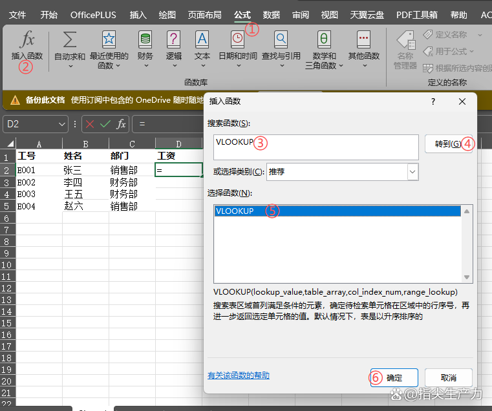Open the 数学和三角函数 icon
Image resolution: width=492 pixels, height=411 pixels.
coord(324,39)
